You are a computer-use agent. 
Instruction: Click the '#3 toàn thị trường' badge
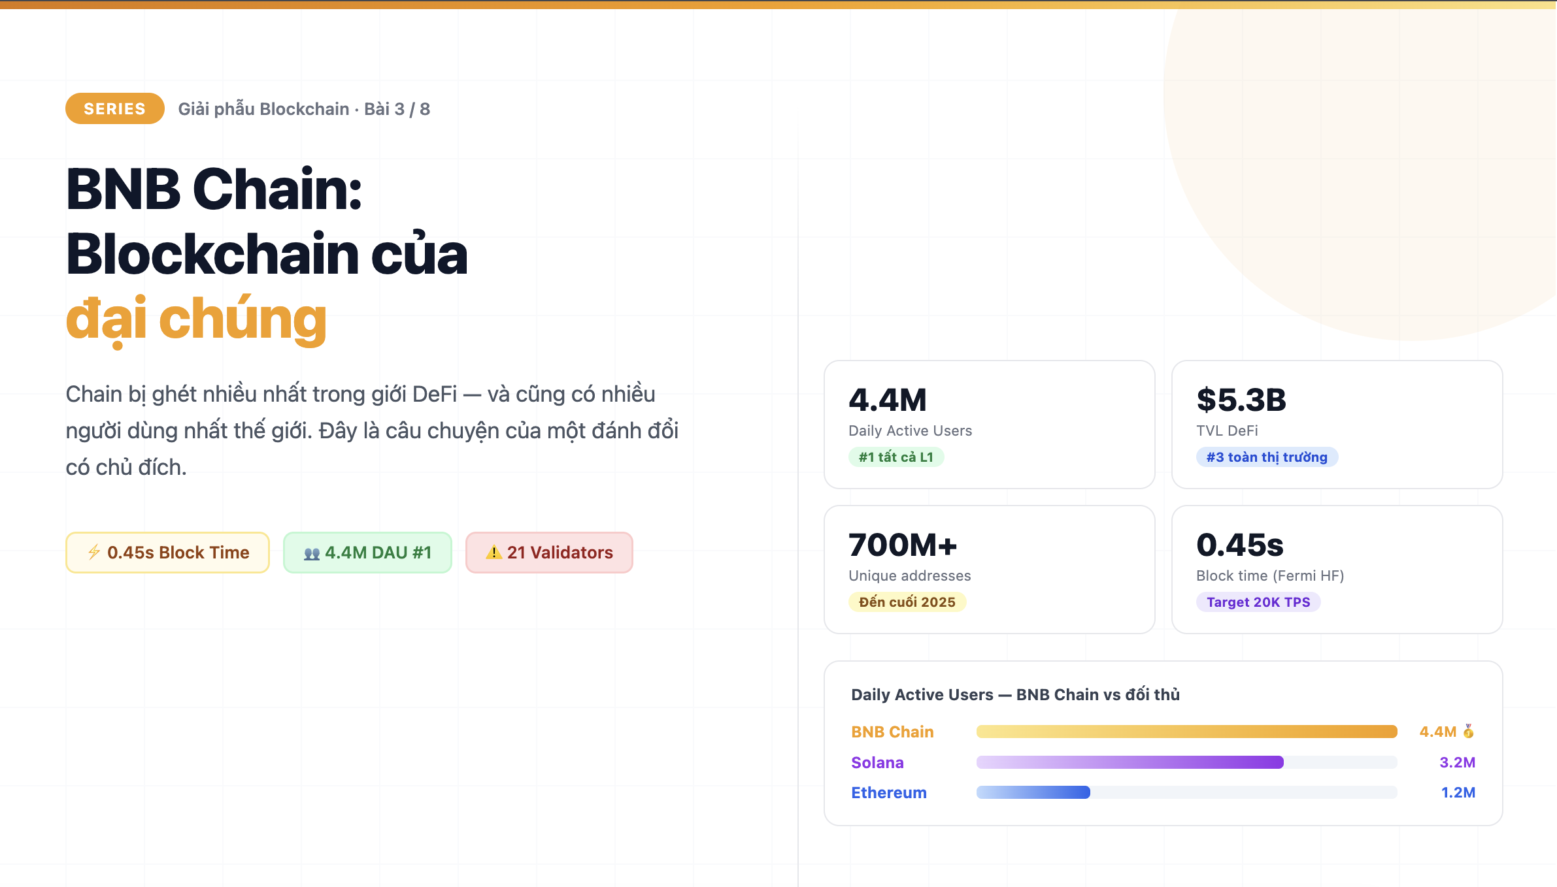click(x=1266, y=457)
